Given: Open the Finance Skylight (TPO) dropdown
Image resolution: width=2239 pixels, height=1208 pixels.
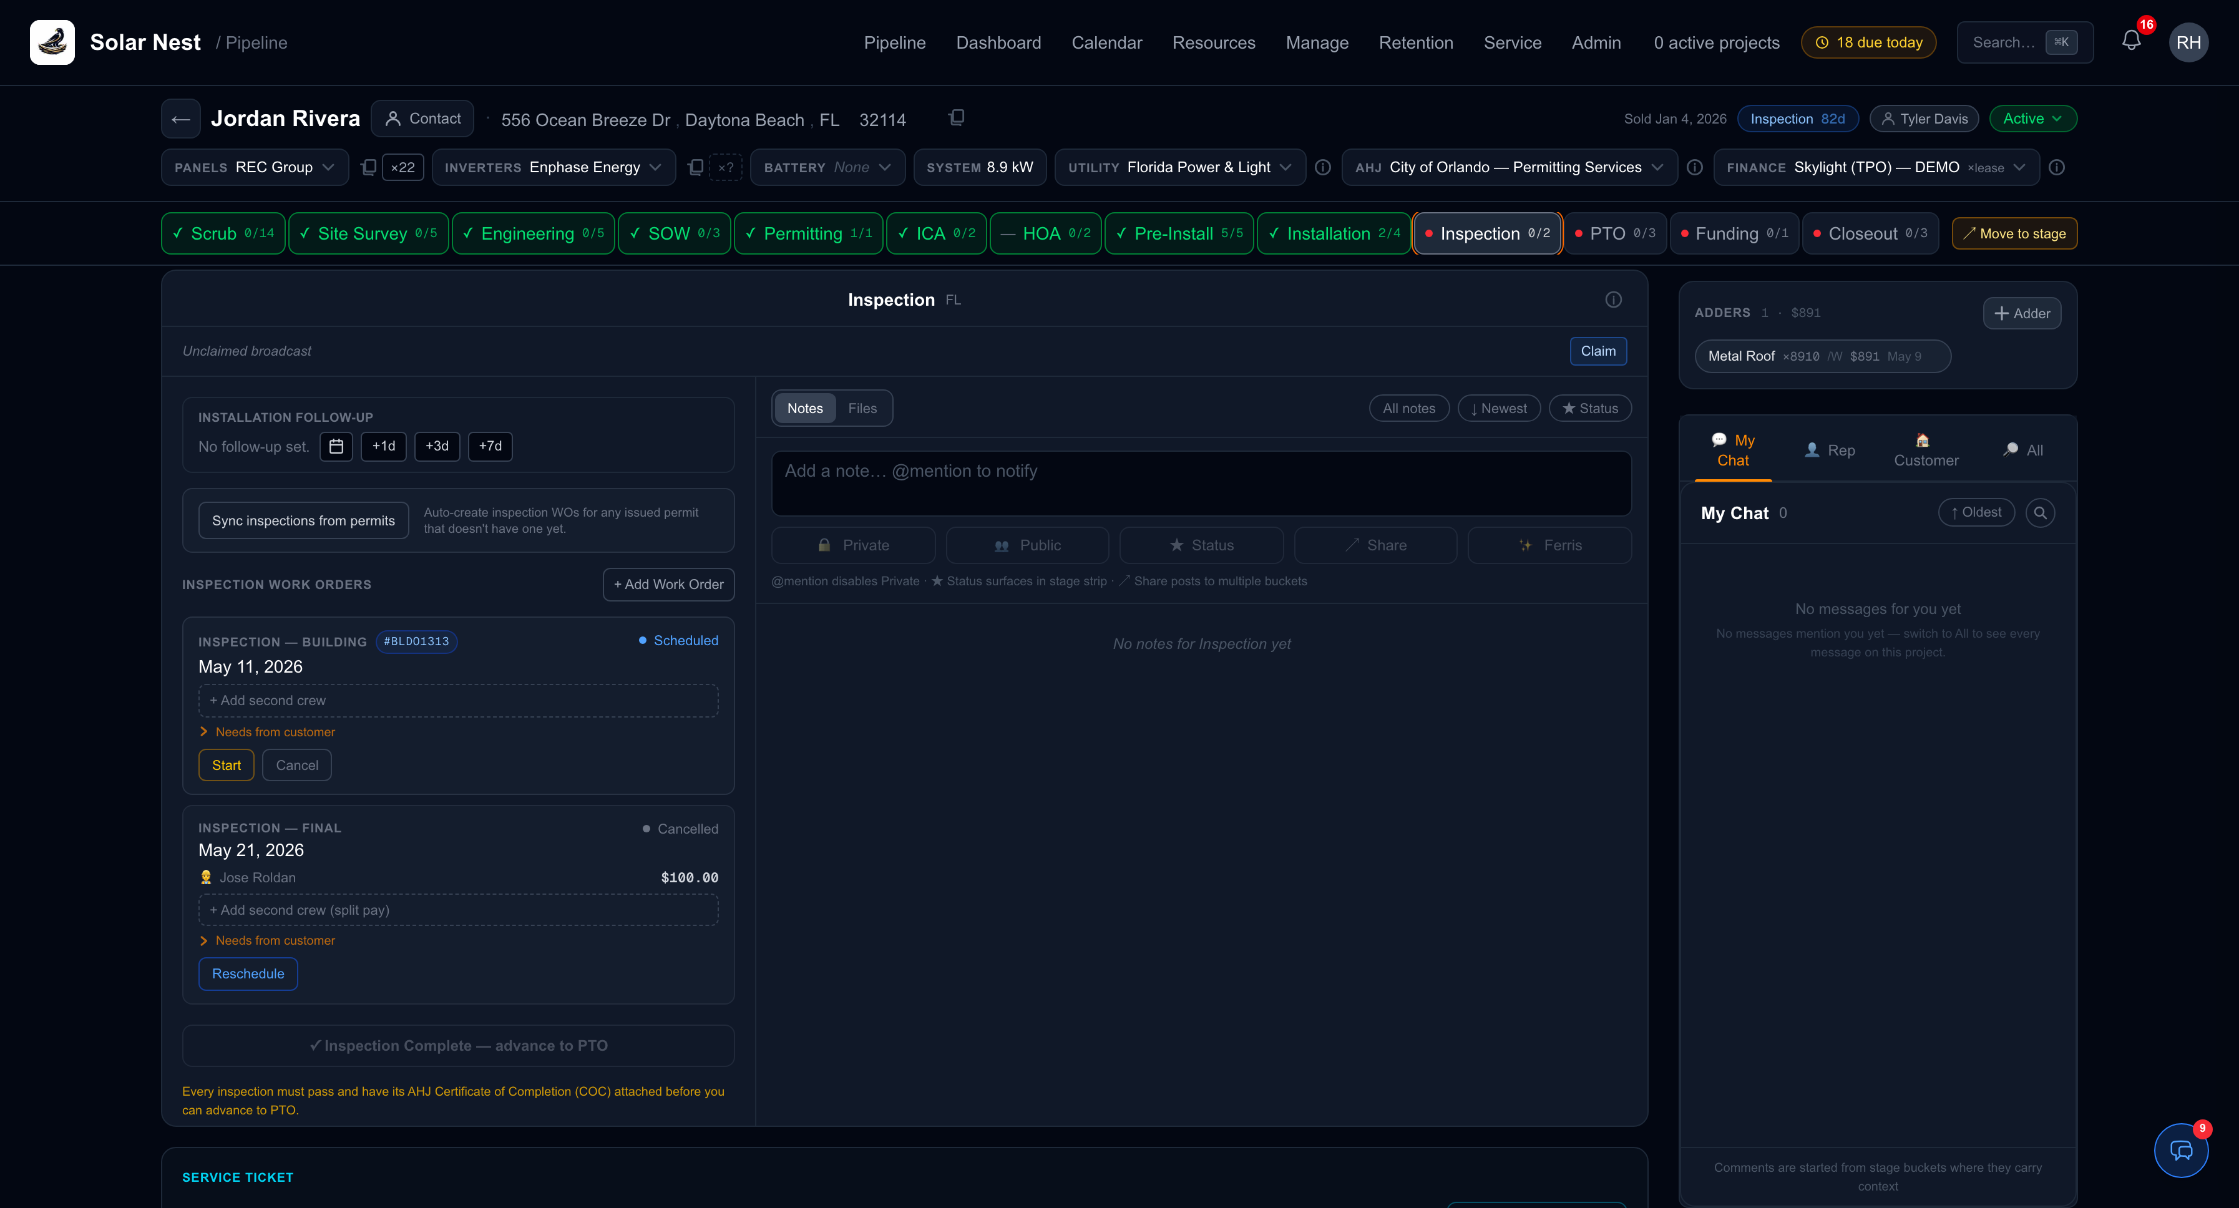Looking at the screenshot, I should click(1876, 167).
